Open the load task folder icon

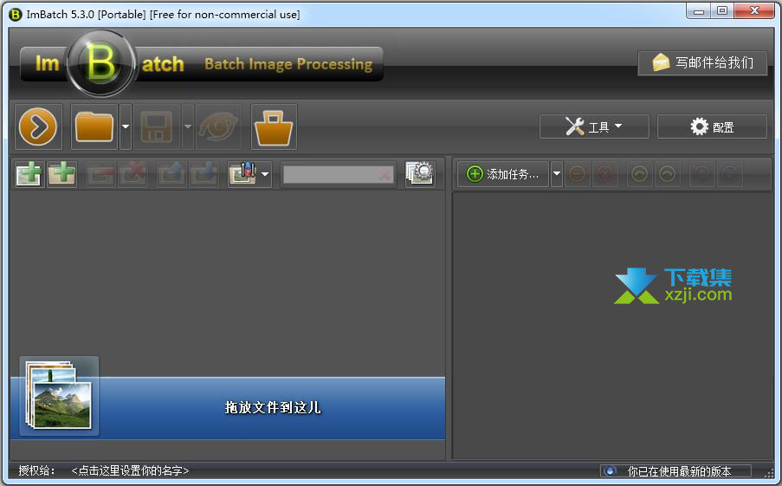[x=94, y=126]
